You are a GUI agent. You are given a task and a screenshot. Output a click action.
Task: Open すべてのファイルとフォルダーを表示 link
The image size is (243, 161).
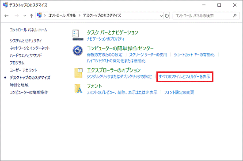coord(184,77)
